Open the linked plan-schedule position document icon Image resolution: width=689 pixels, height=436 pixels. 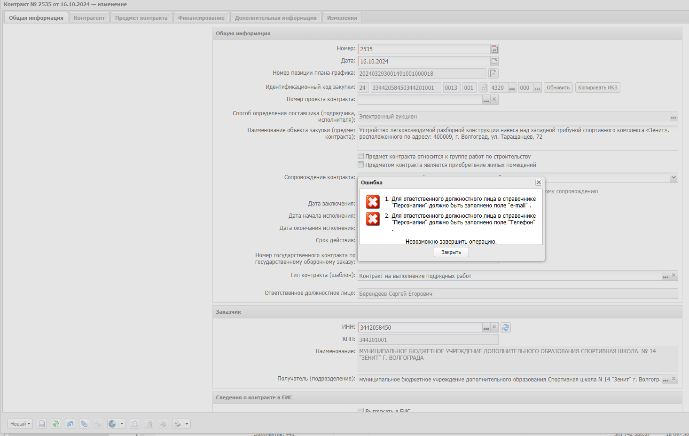[x=493, y=73]
